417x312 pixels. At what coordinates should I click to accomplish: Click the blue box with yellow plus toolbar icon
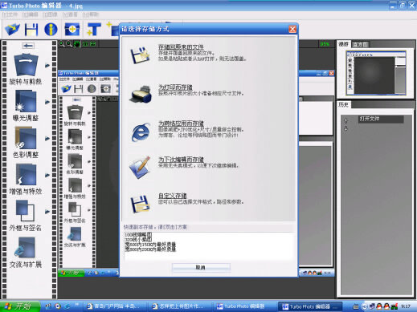click(72, 30)
